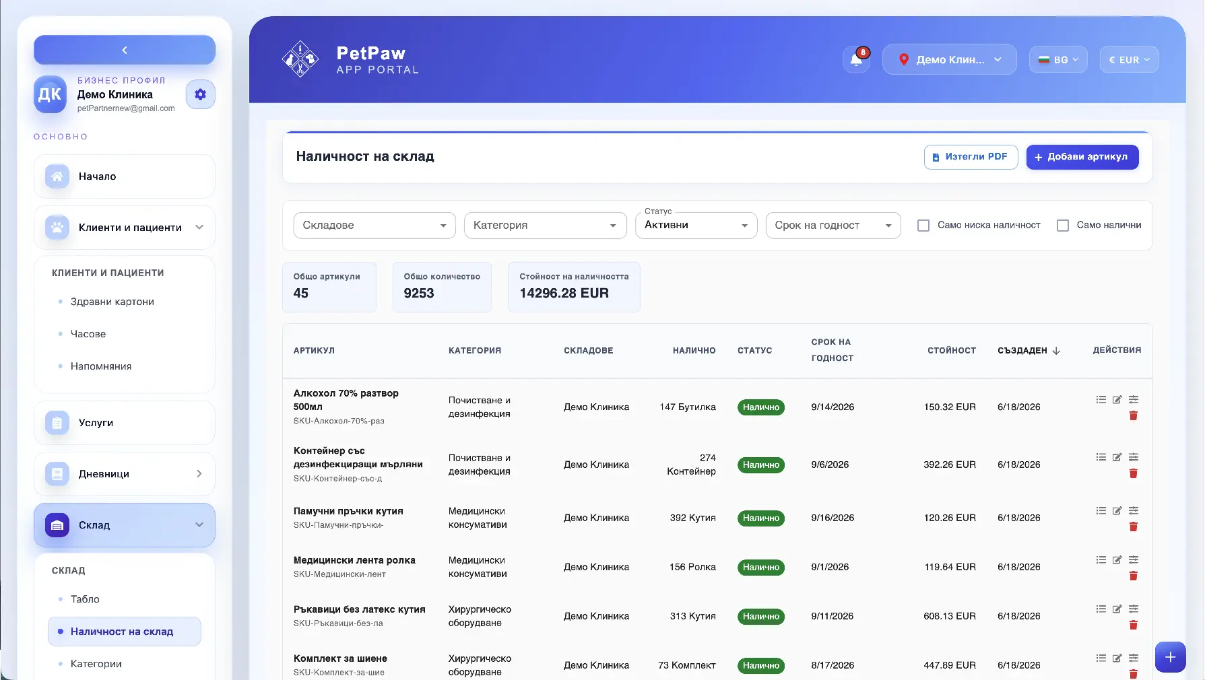Delete the Контейнер със дезинфекциращи мърляни item

click(x=1134, y=473)
